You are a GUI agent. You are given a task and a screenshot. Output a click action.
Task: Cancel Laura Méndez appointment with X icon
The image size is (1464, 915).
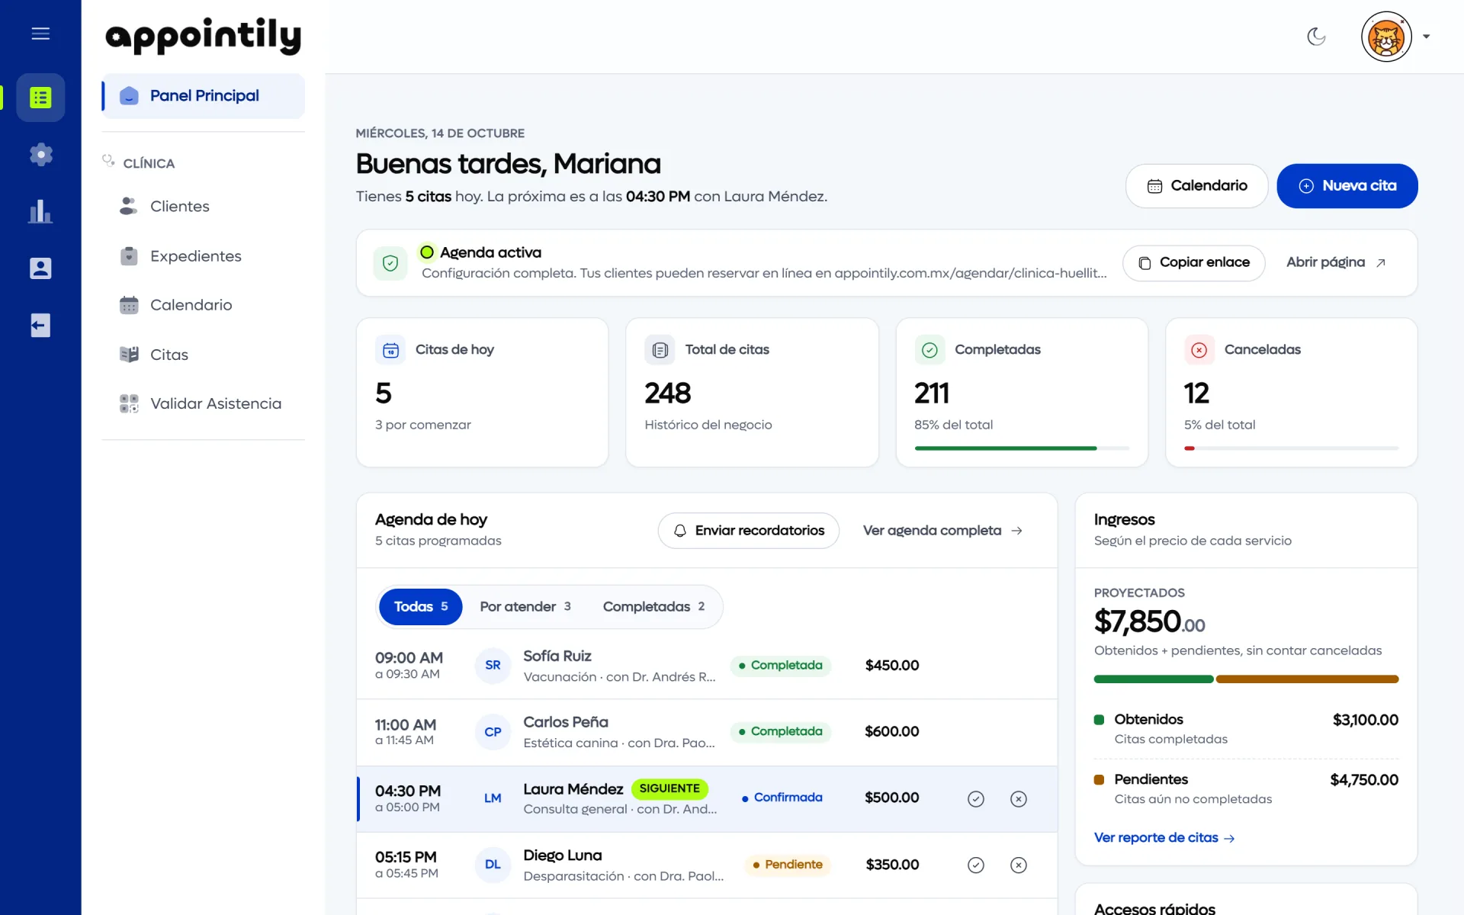coord(1019,798)
